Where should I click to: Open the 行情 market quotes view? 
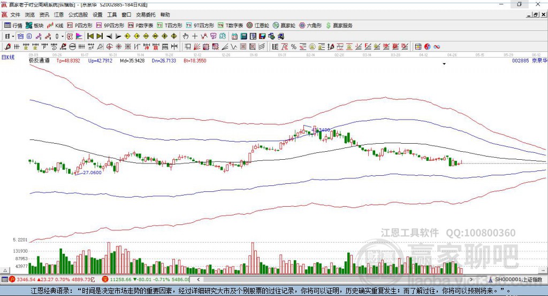click(13, 26)
